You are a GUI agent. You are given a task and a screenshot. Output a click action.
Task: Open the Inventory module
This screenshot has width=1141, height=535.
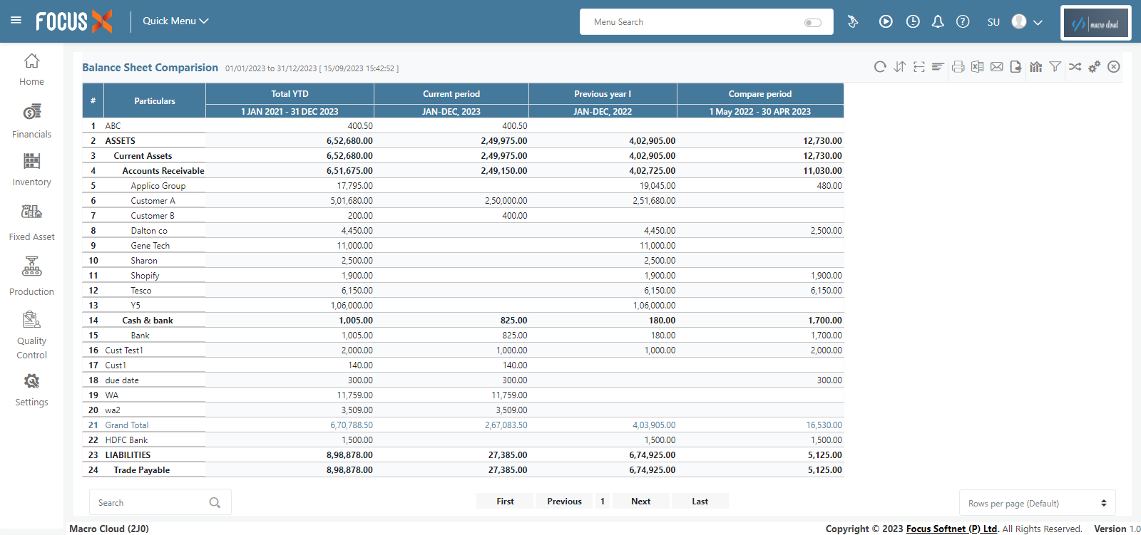click(x=31, y=170)
